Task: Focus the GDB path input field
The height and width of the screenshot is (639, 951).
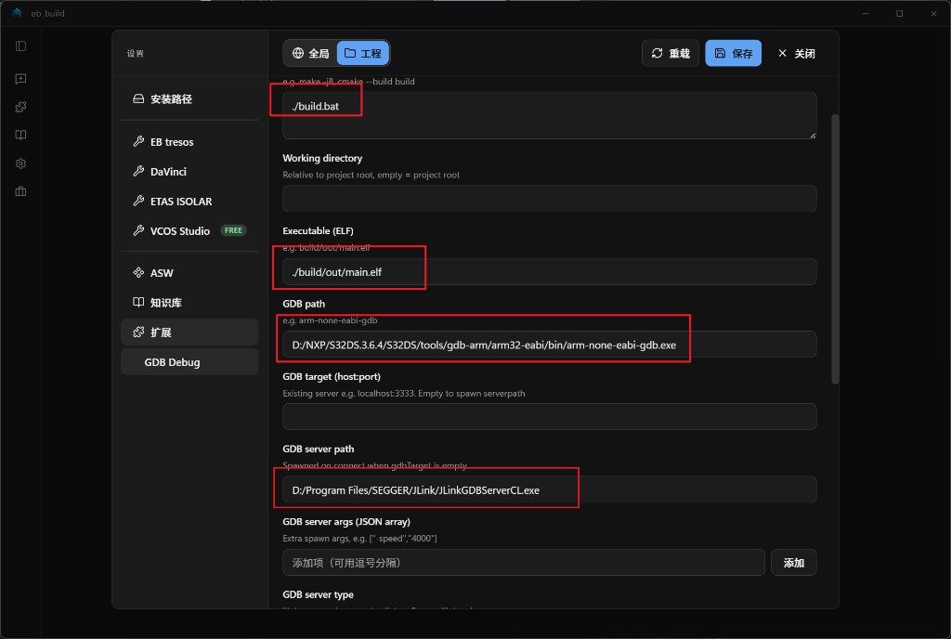Action: point(550,345)
